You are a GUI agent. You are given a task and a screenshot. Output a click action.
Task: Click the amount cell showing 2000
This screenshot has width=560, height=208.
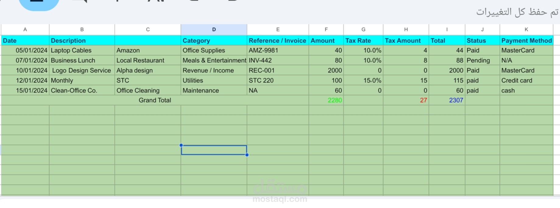pos(326,71)
